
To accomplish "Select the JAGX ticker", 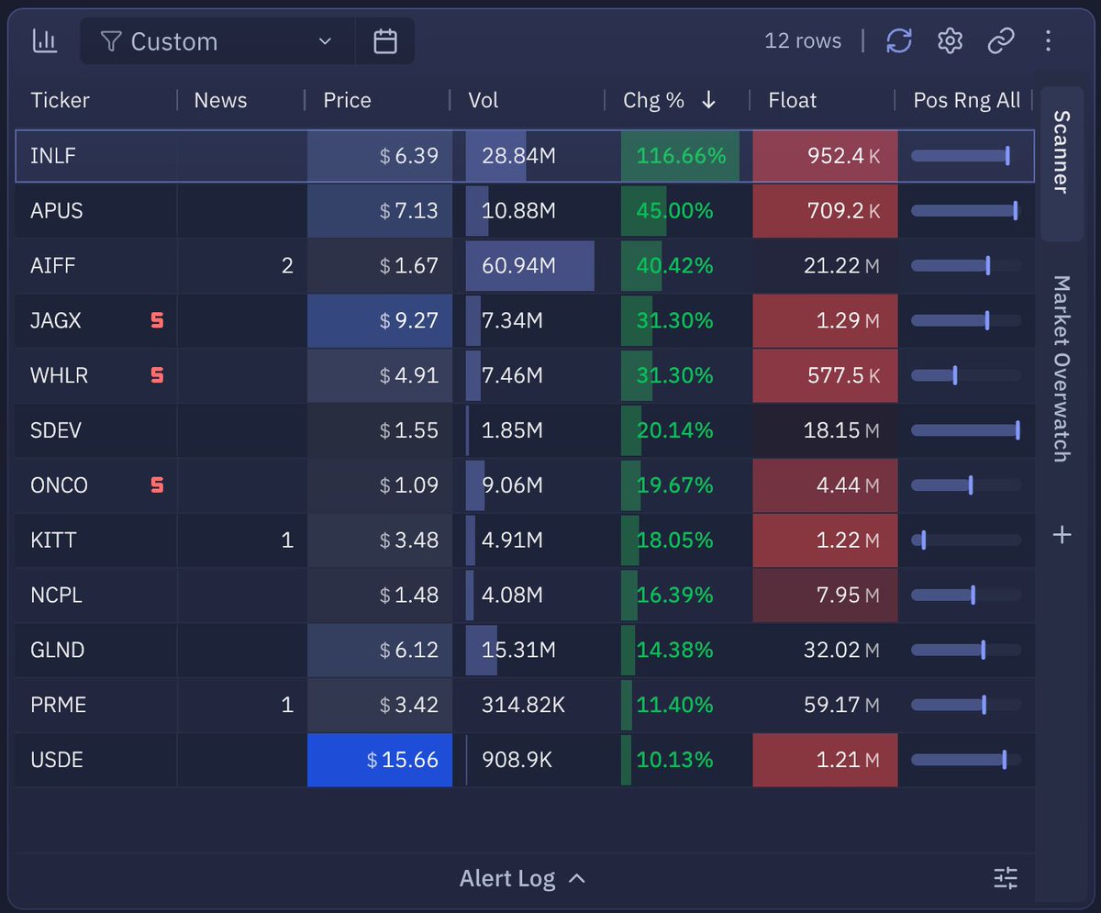I will tap(56, 320).
